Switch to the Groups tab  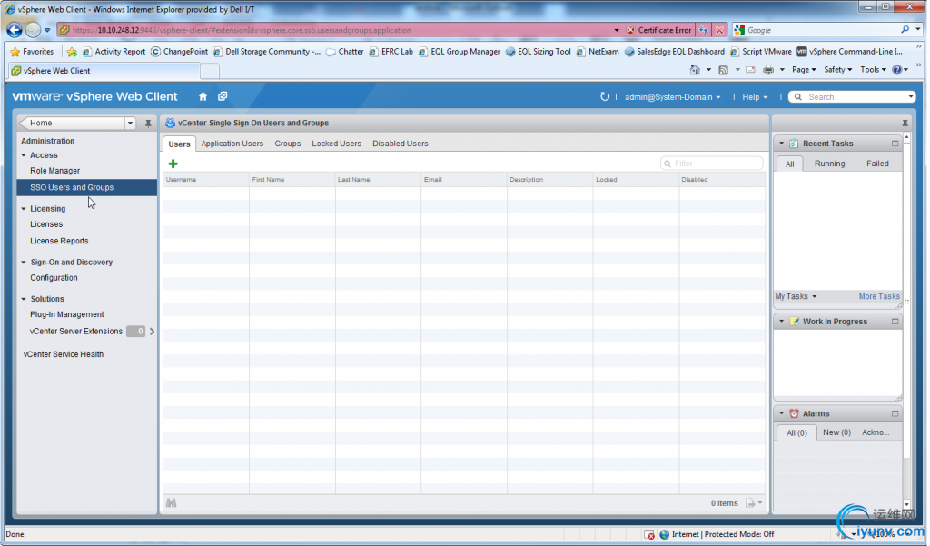pos(288,144)
